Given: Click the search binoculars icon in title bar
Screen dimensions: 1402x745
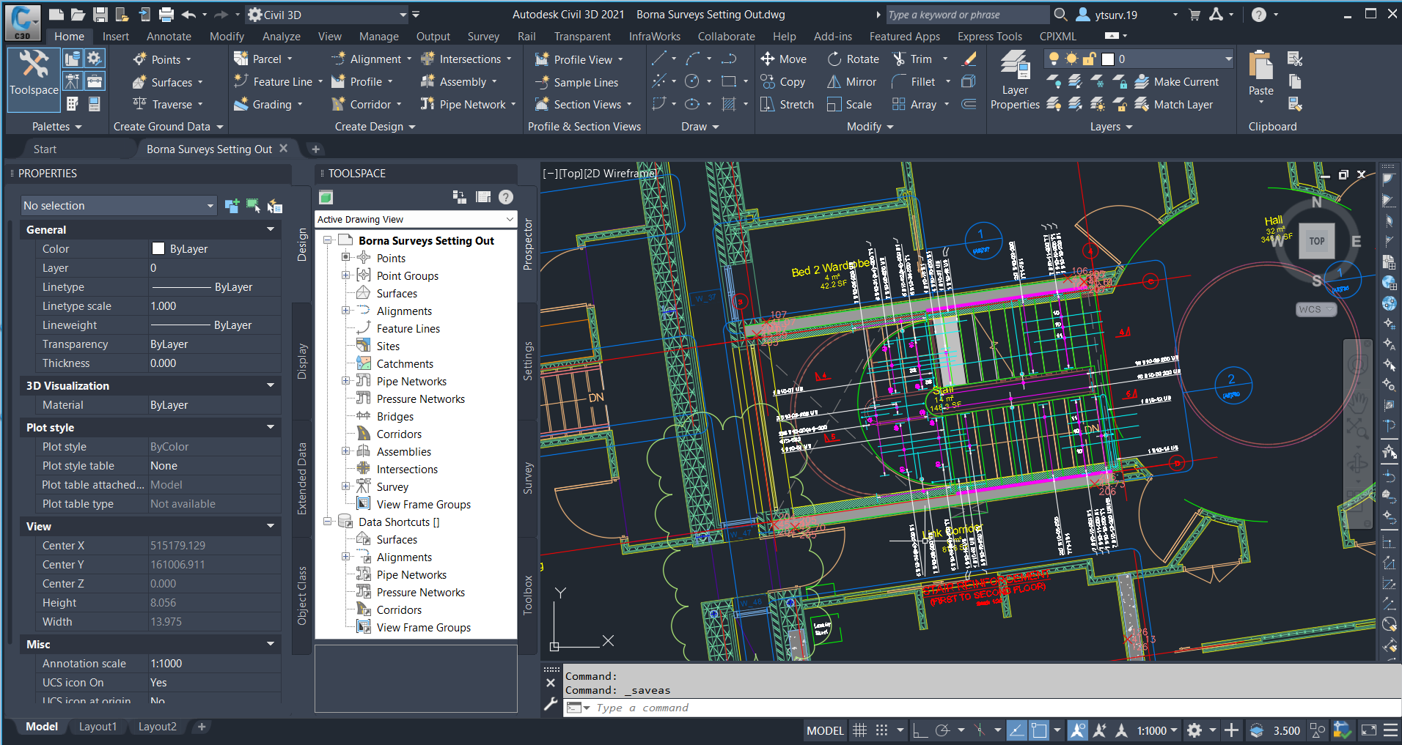Looking at the screenshot, I should pos(1060,15).
